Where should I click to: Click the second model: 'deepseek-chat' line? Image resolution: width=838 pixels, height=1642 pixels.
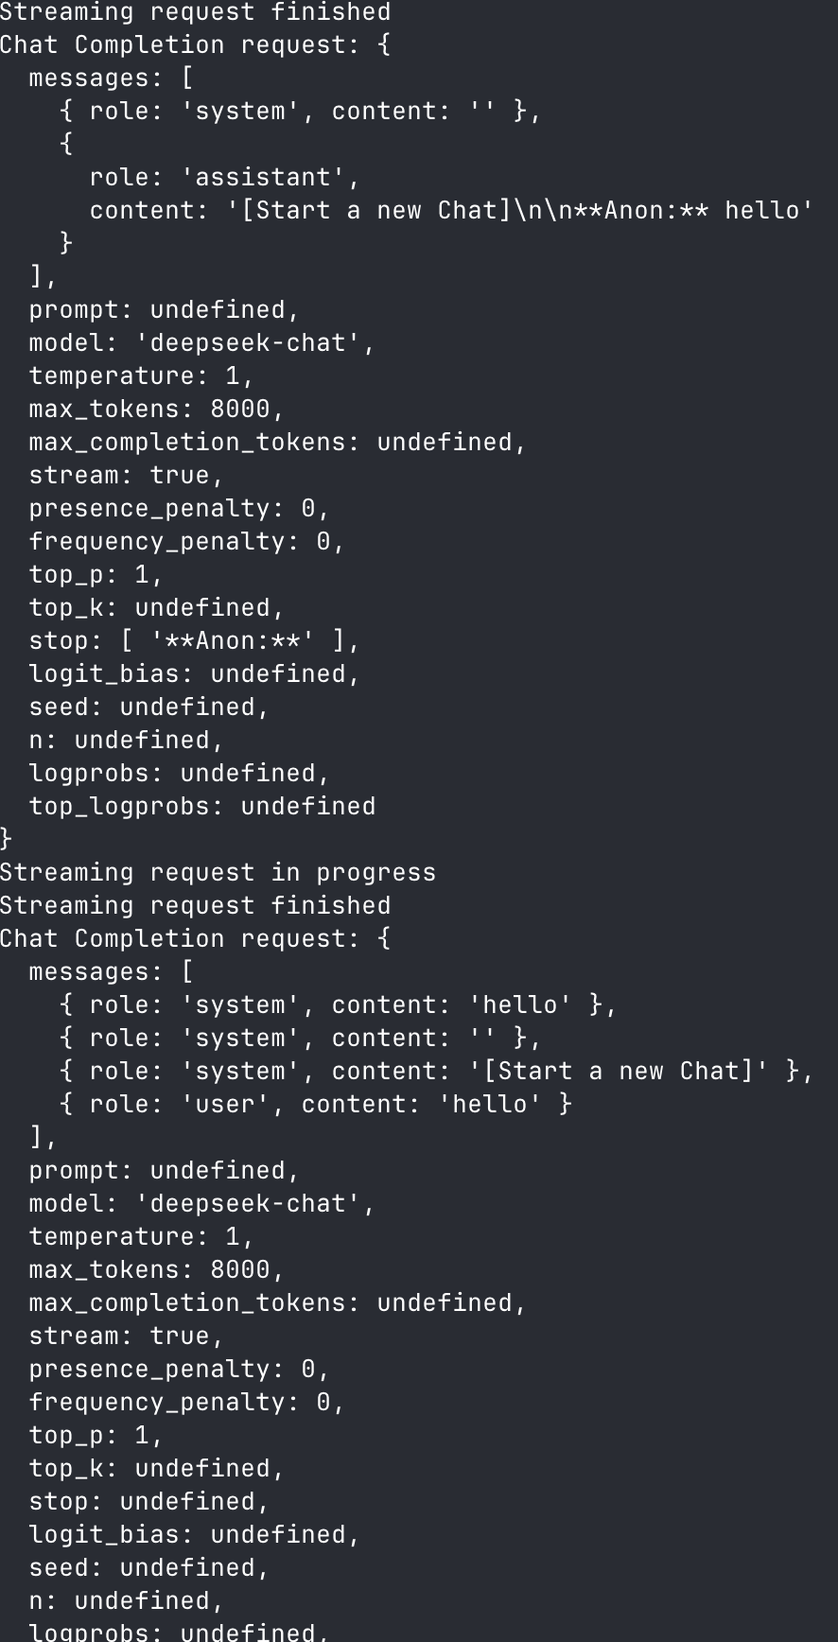201,1203
